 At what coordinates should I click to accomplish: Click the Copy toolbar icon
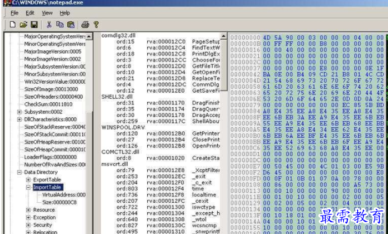60,25
